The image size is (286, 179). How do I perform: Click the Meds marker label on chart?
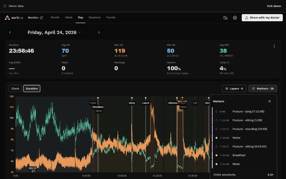[99, 111]
